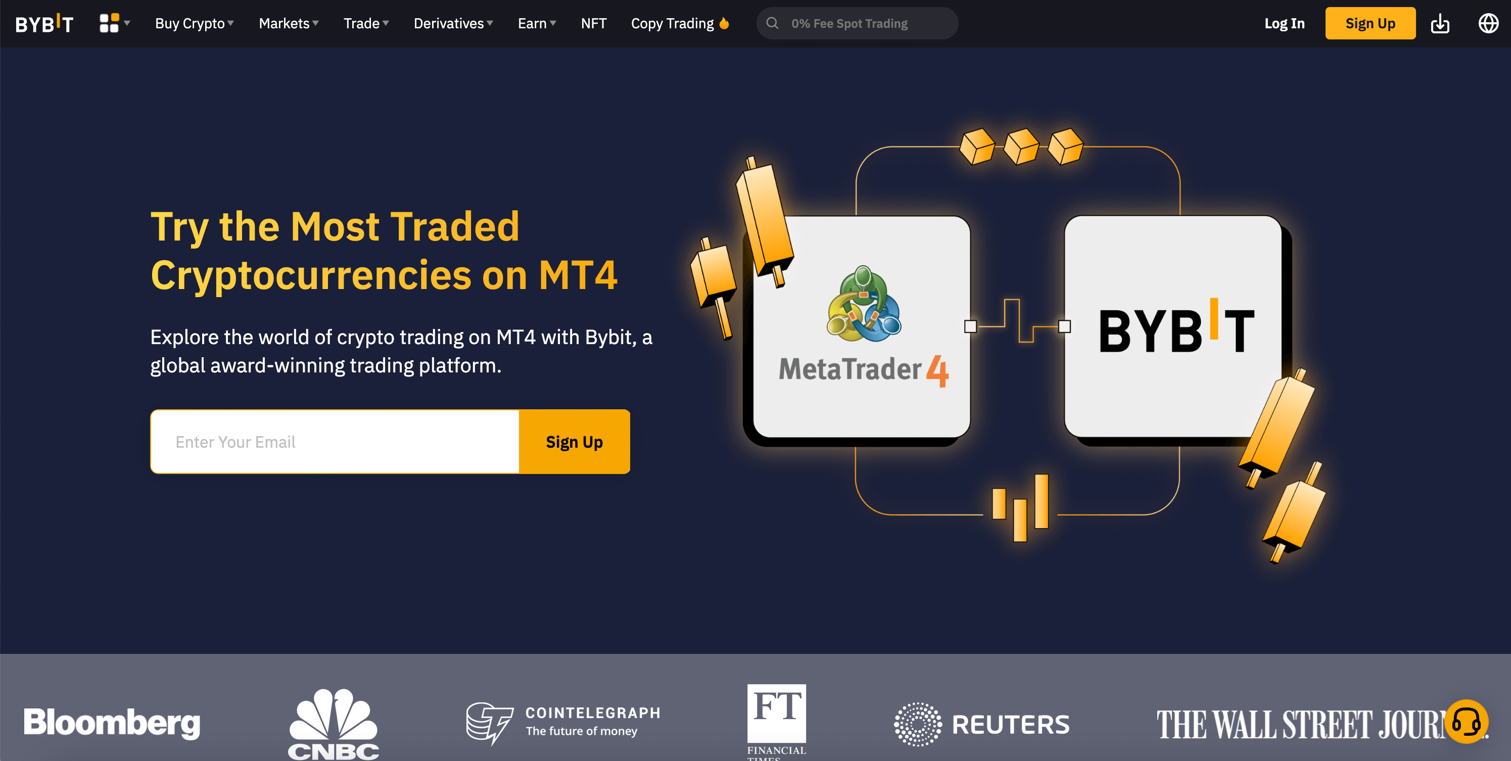
Task: Click the Sign Up button in navbar
Action: tap(1370, 23)
